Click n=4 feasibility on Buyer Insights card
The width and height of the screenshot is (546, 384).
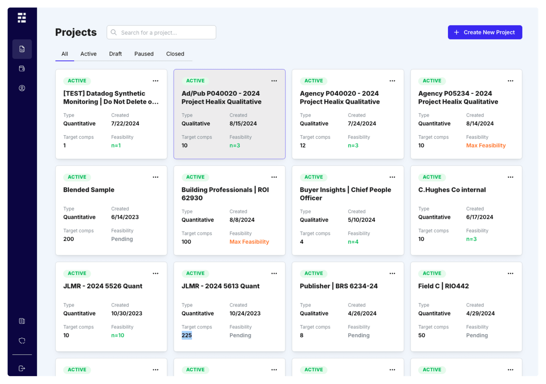[353, 242]
